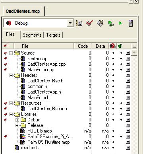The width and height of the screenshot is (143, 154).
Task: Click the readme.txt file icon
Action: [x=17, y=148]
